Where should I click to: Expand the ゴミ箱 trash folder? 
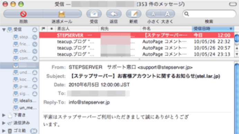click(x=4, y=131)
